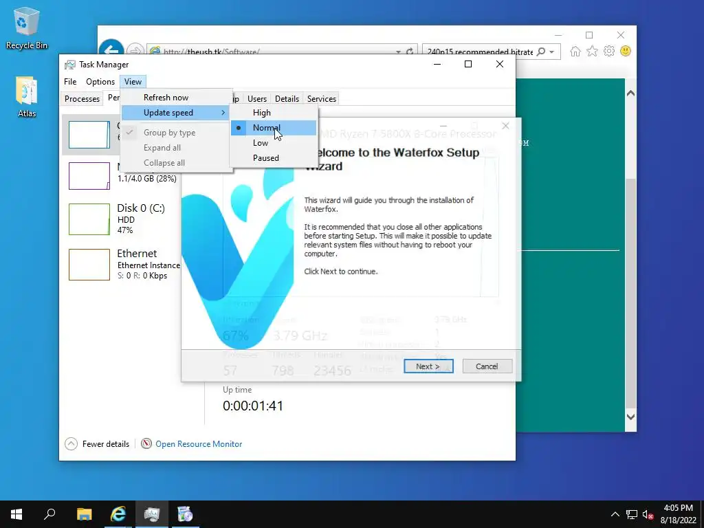Click Expand all in View menu
The width and height of the screenshot is (704, 528).
pyautogui.click(x=177, y=148)
